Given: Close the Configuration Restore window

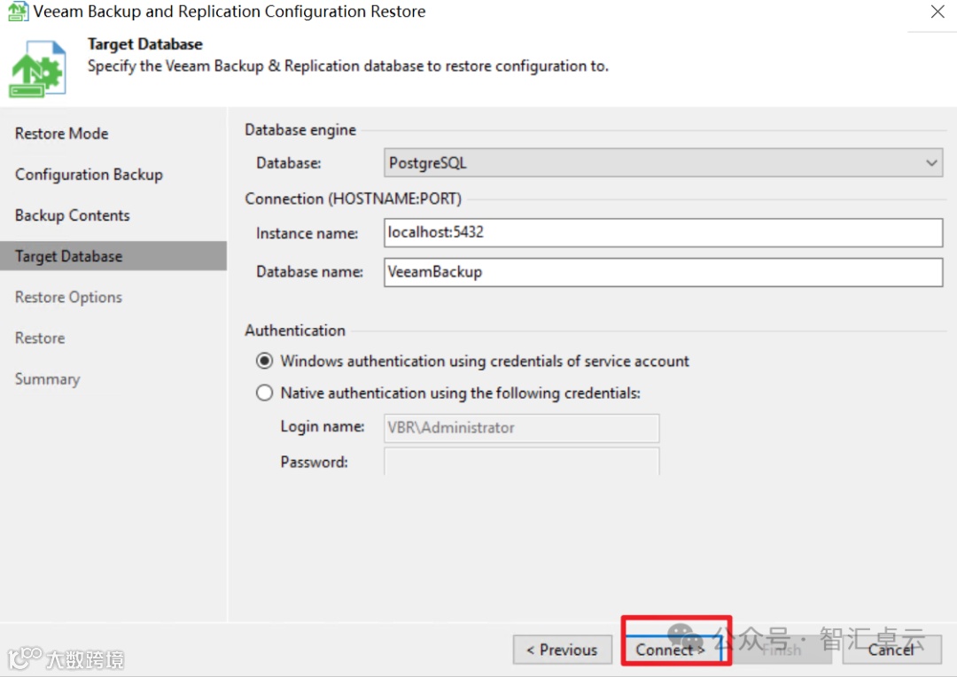Looking at the screenshot, I should (x=938, y=12).
